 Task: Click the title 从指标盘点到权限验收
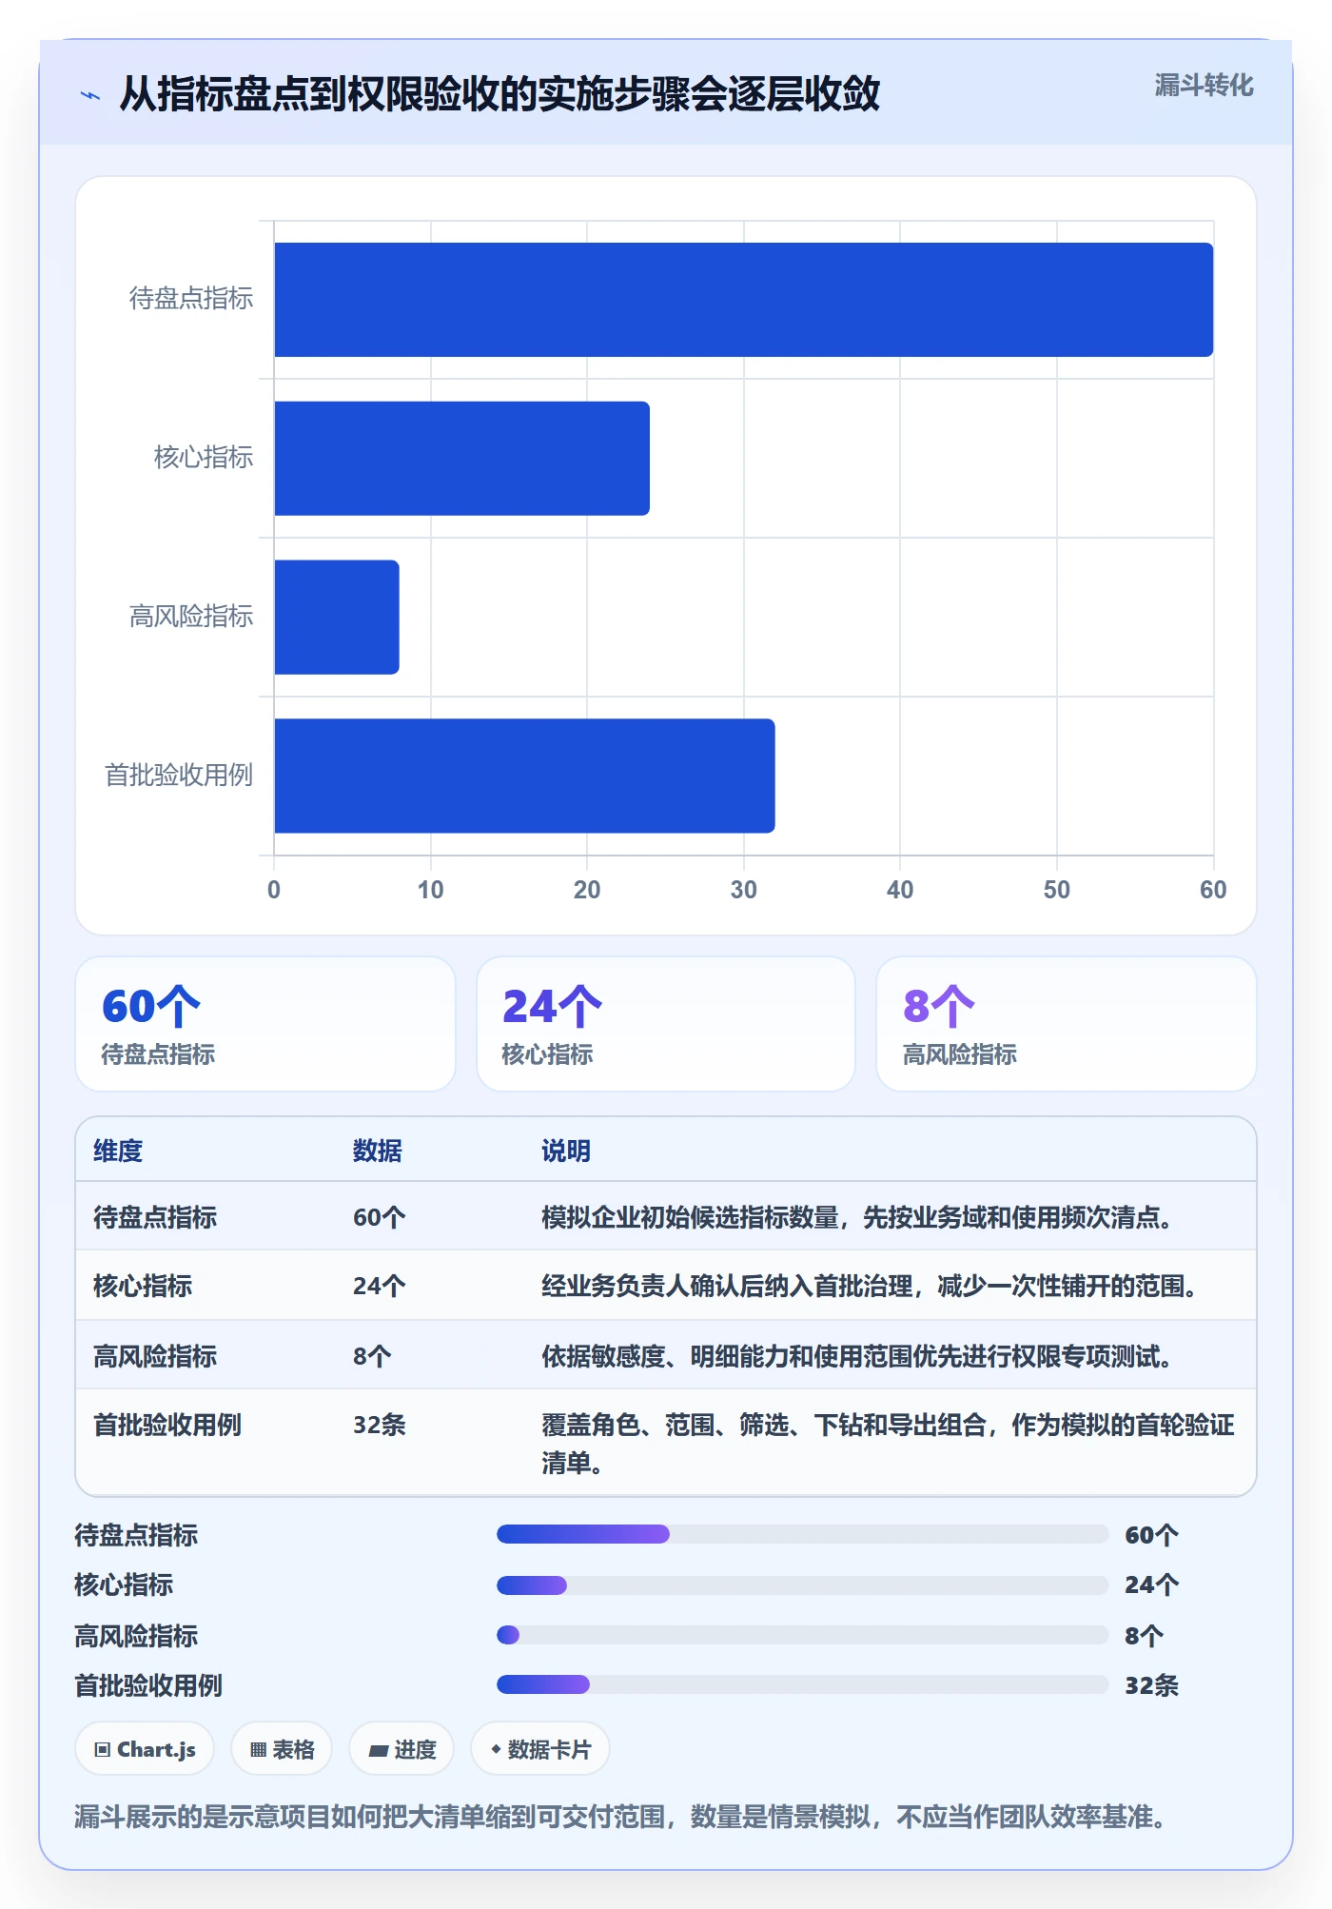(x=500, y=94)
